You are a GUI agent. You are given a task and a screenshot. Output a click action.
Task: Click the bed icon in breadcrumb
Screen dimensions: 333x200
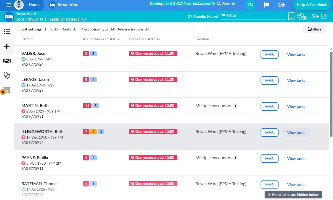point(52,5)
